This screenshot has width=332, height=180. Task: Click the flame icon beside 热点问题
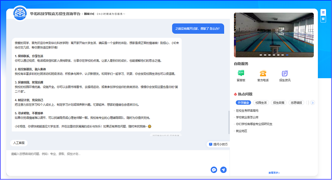pos(236,94)
